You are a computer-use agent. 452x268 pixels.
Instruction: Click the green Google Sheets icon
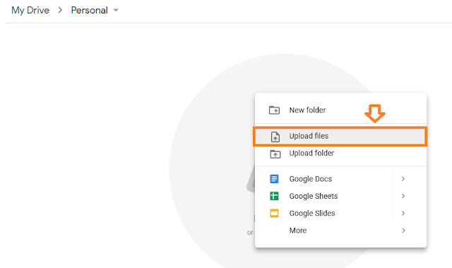pyautogui.click(x=274, y=196)
